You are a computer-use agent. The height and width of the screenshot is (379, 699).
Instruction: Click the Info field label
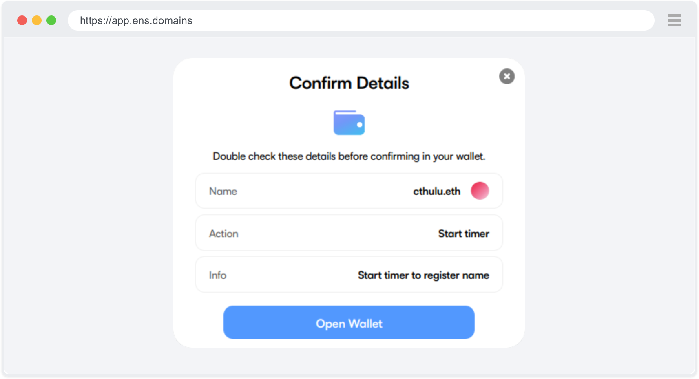point(218,275)
